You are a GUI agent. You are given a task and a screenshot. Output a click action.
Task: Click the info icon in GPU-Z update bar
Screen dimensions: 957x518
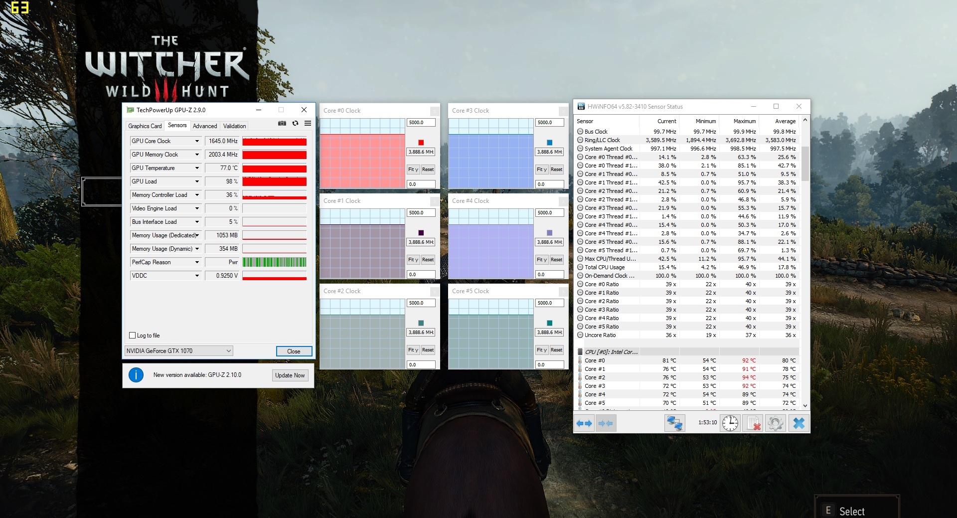(x=136, y=375)
